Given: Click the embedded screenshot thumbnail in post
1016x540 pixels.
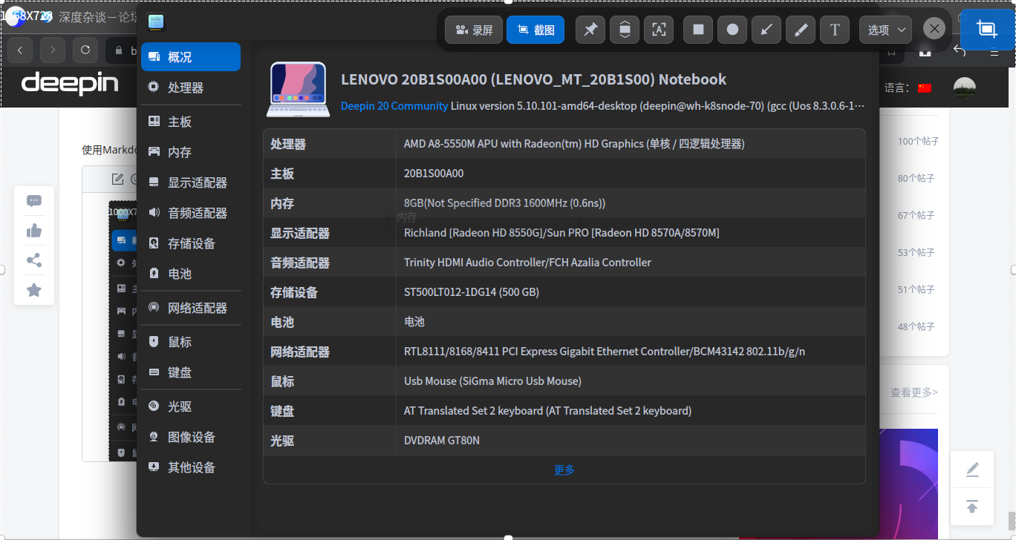Looking at the screenshot, I should 123,330.
